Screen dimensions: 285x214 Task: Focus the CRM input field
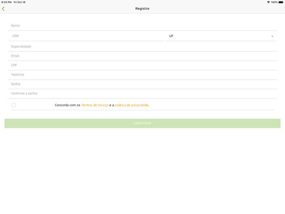86,36
